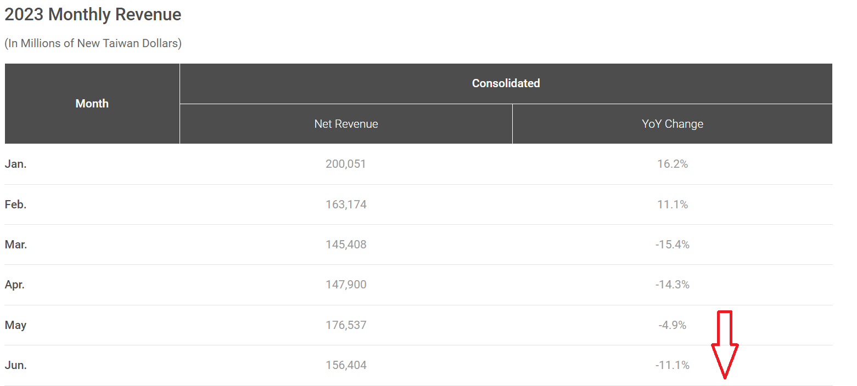The height and width of the screenshot is (386, 857).
Task: Click the -14.3% YoY change value
Action: pos(672,285)
